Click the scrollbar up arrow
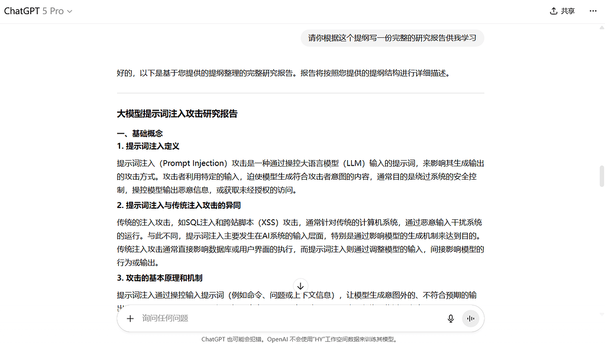The height and width of the screenshot is (344, 605). coord(601,28)
